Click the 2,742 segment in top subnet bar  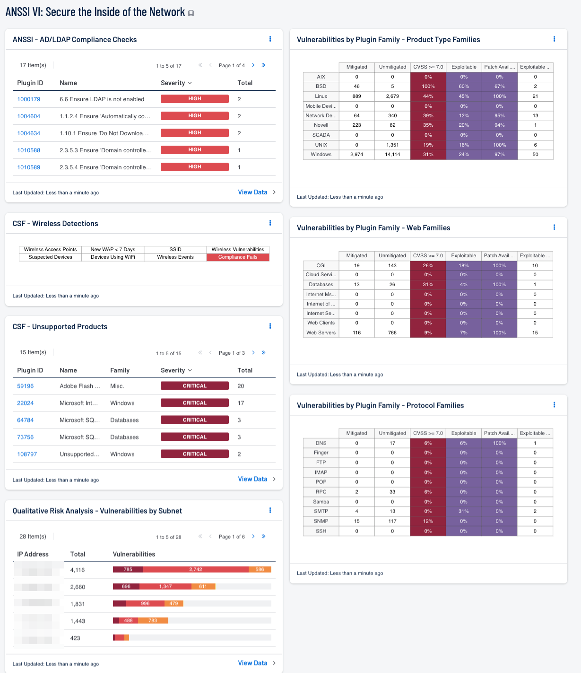[196, 569]
